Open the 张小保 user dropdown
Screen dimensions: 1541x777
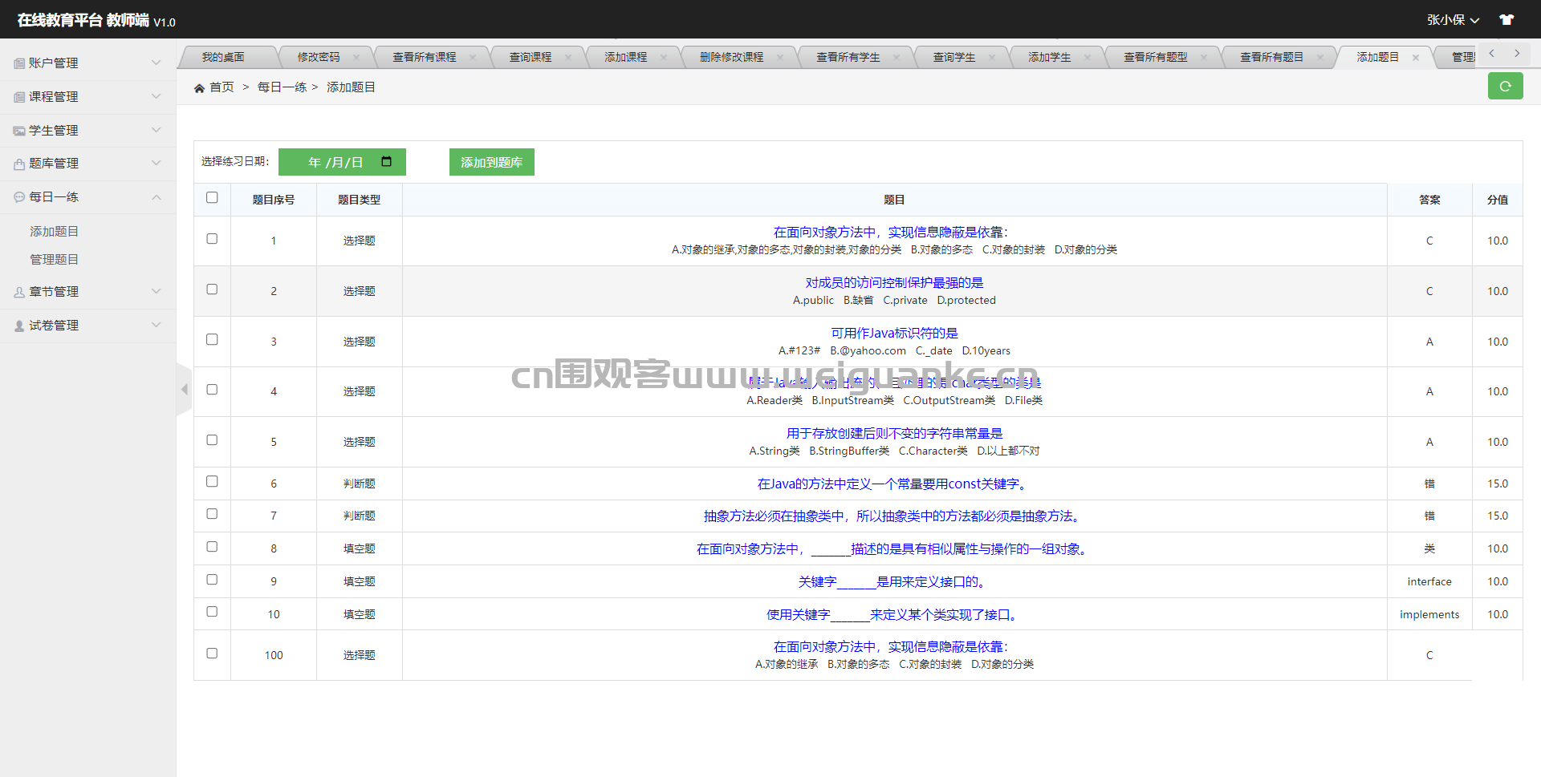pyautogui.click(x=1452, y=19)
